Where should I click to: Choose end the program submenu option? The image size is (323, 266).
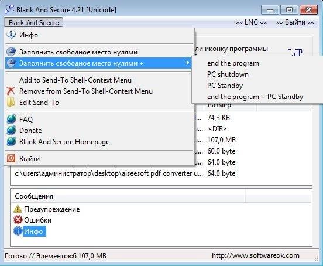pyautogui.click(x=257, y=63)
